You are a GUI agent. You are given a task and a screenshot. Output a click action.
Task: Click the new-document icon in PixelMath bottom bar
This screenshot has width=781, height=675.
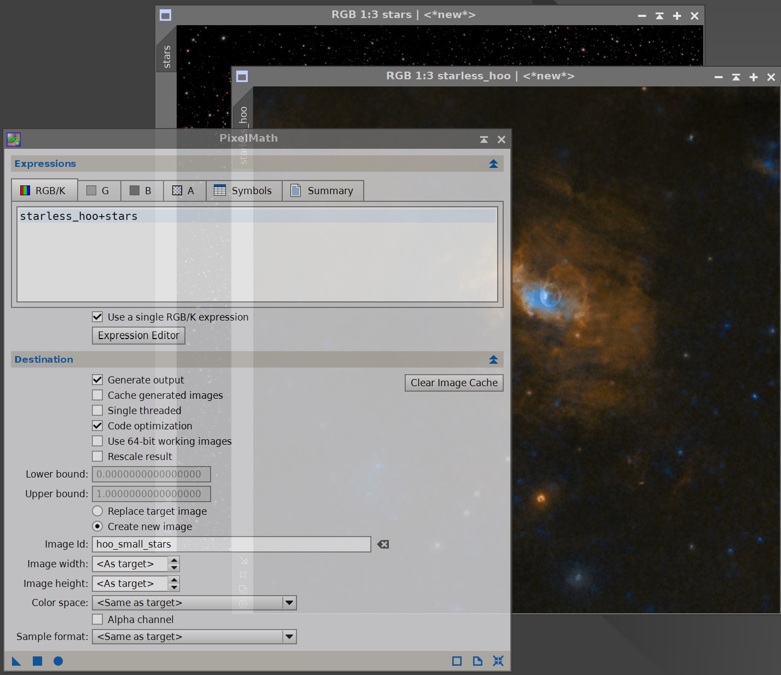click(x=477, y=661)
